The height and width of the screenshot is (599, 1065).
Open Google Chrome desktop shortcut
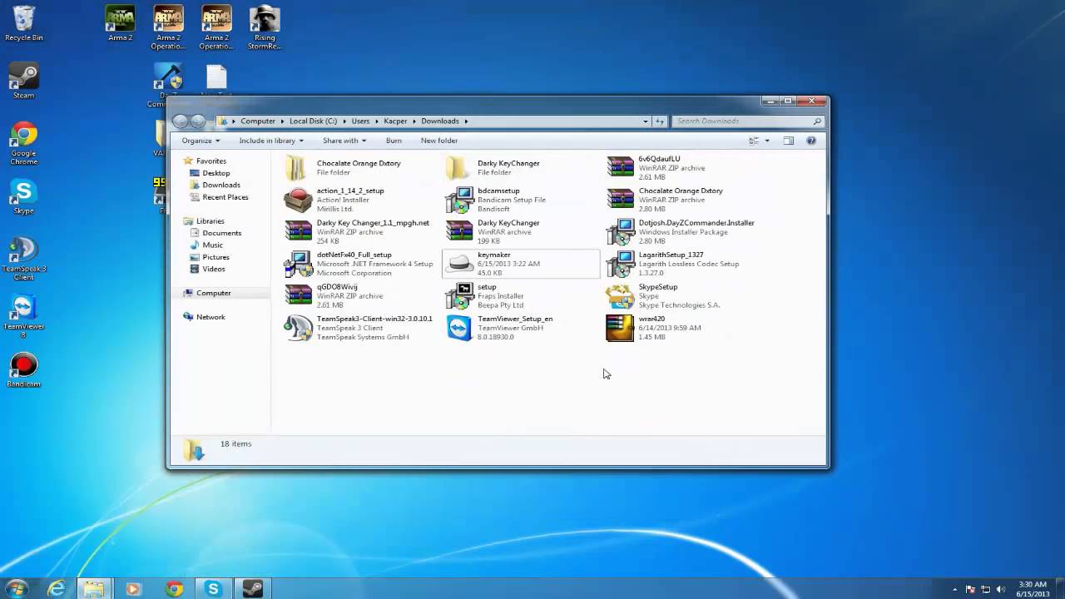pos(23,143)
